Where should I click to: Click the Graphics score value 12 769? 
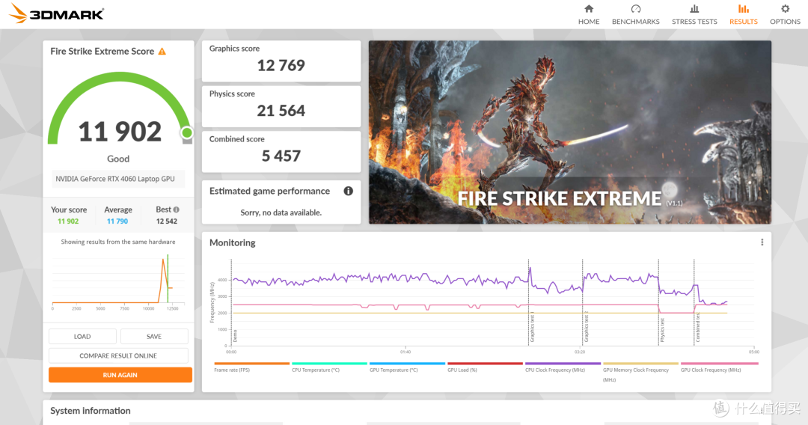coord(281,65)
